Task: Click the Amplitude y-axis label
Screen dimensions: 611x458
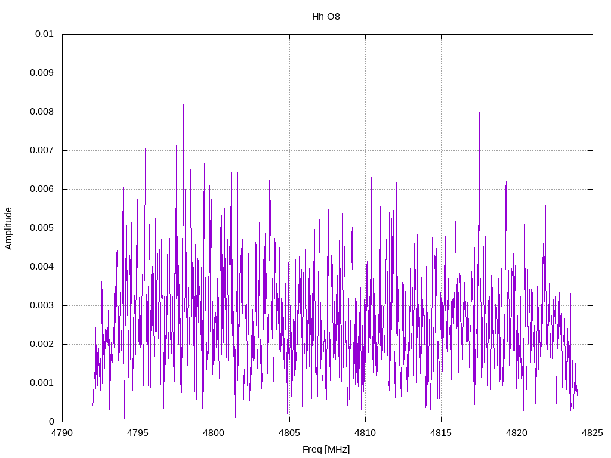Action: [8, 228]
